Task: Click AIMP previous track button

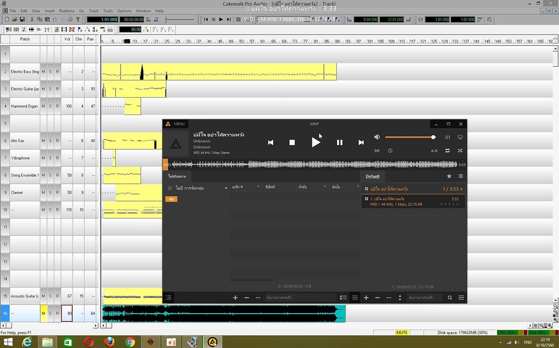Action: (271, 142)
